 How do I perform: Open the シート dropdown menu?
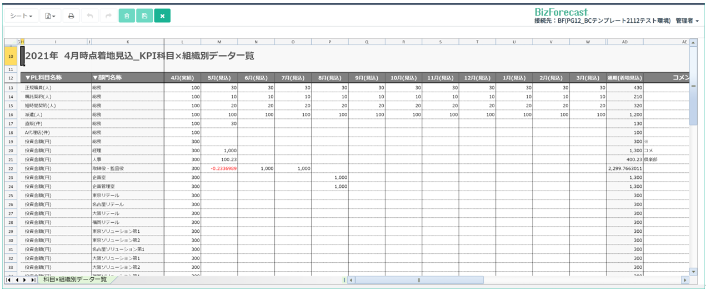coord(22,16)
